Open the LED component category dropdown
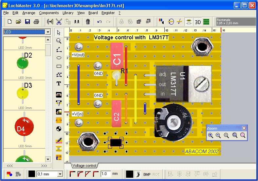The image size is (258, 181). point(48,32)
